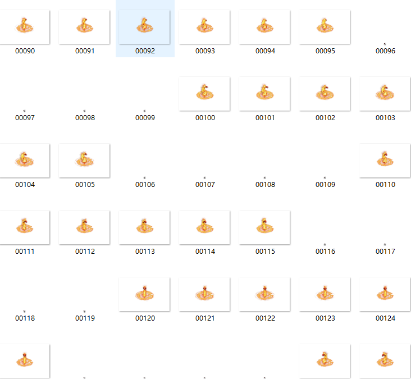Select the 00116 file label
The height and width of the screenshot is (379, 411).
click(x=325, y=252)
